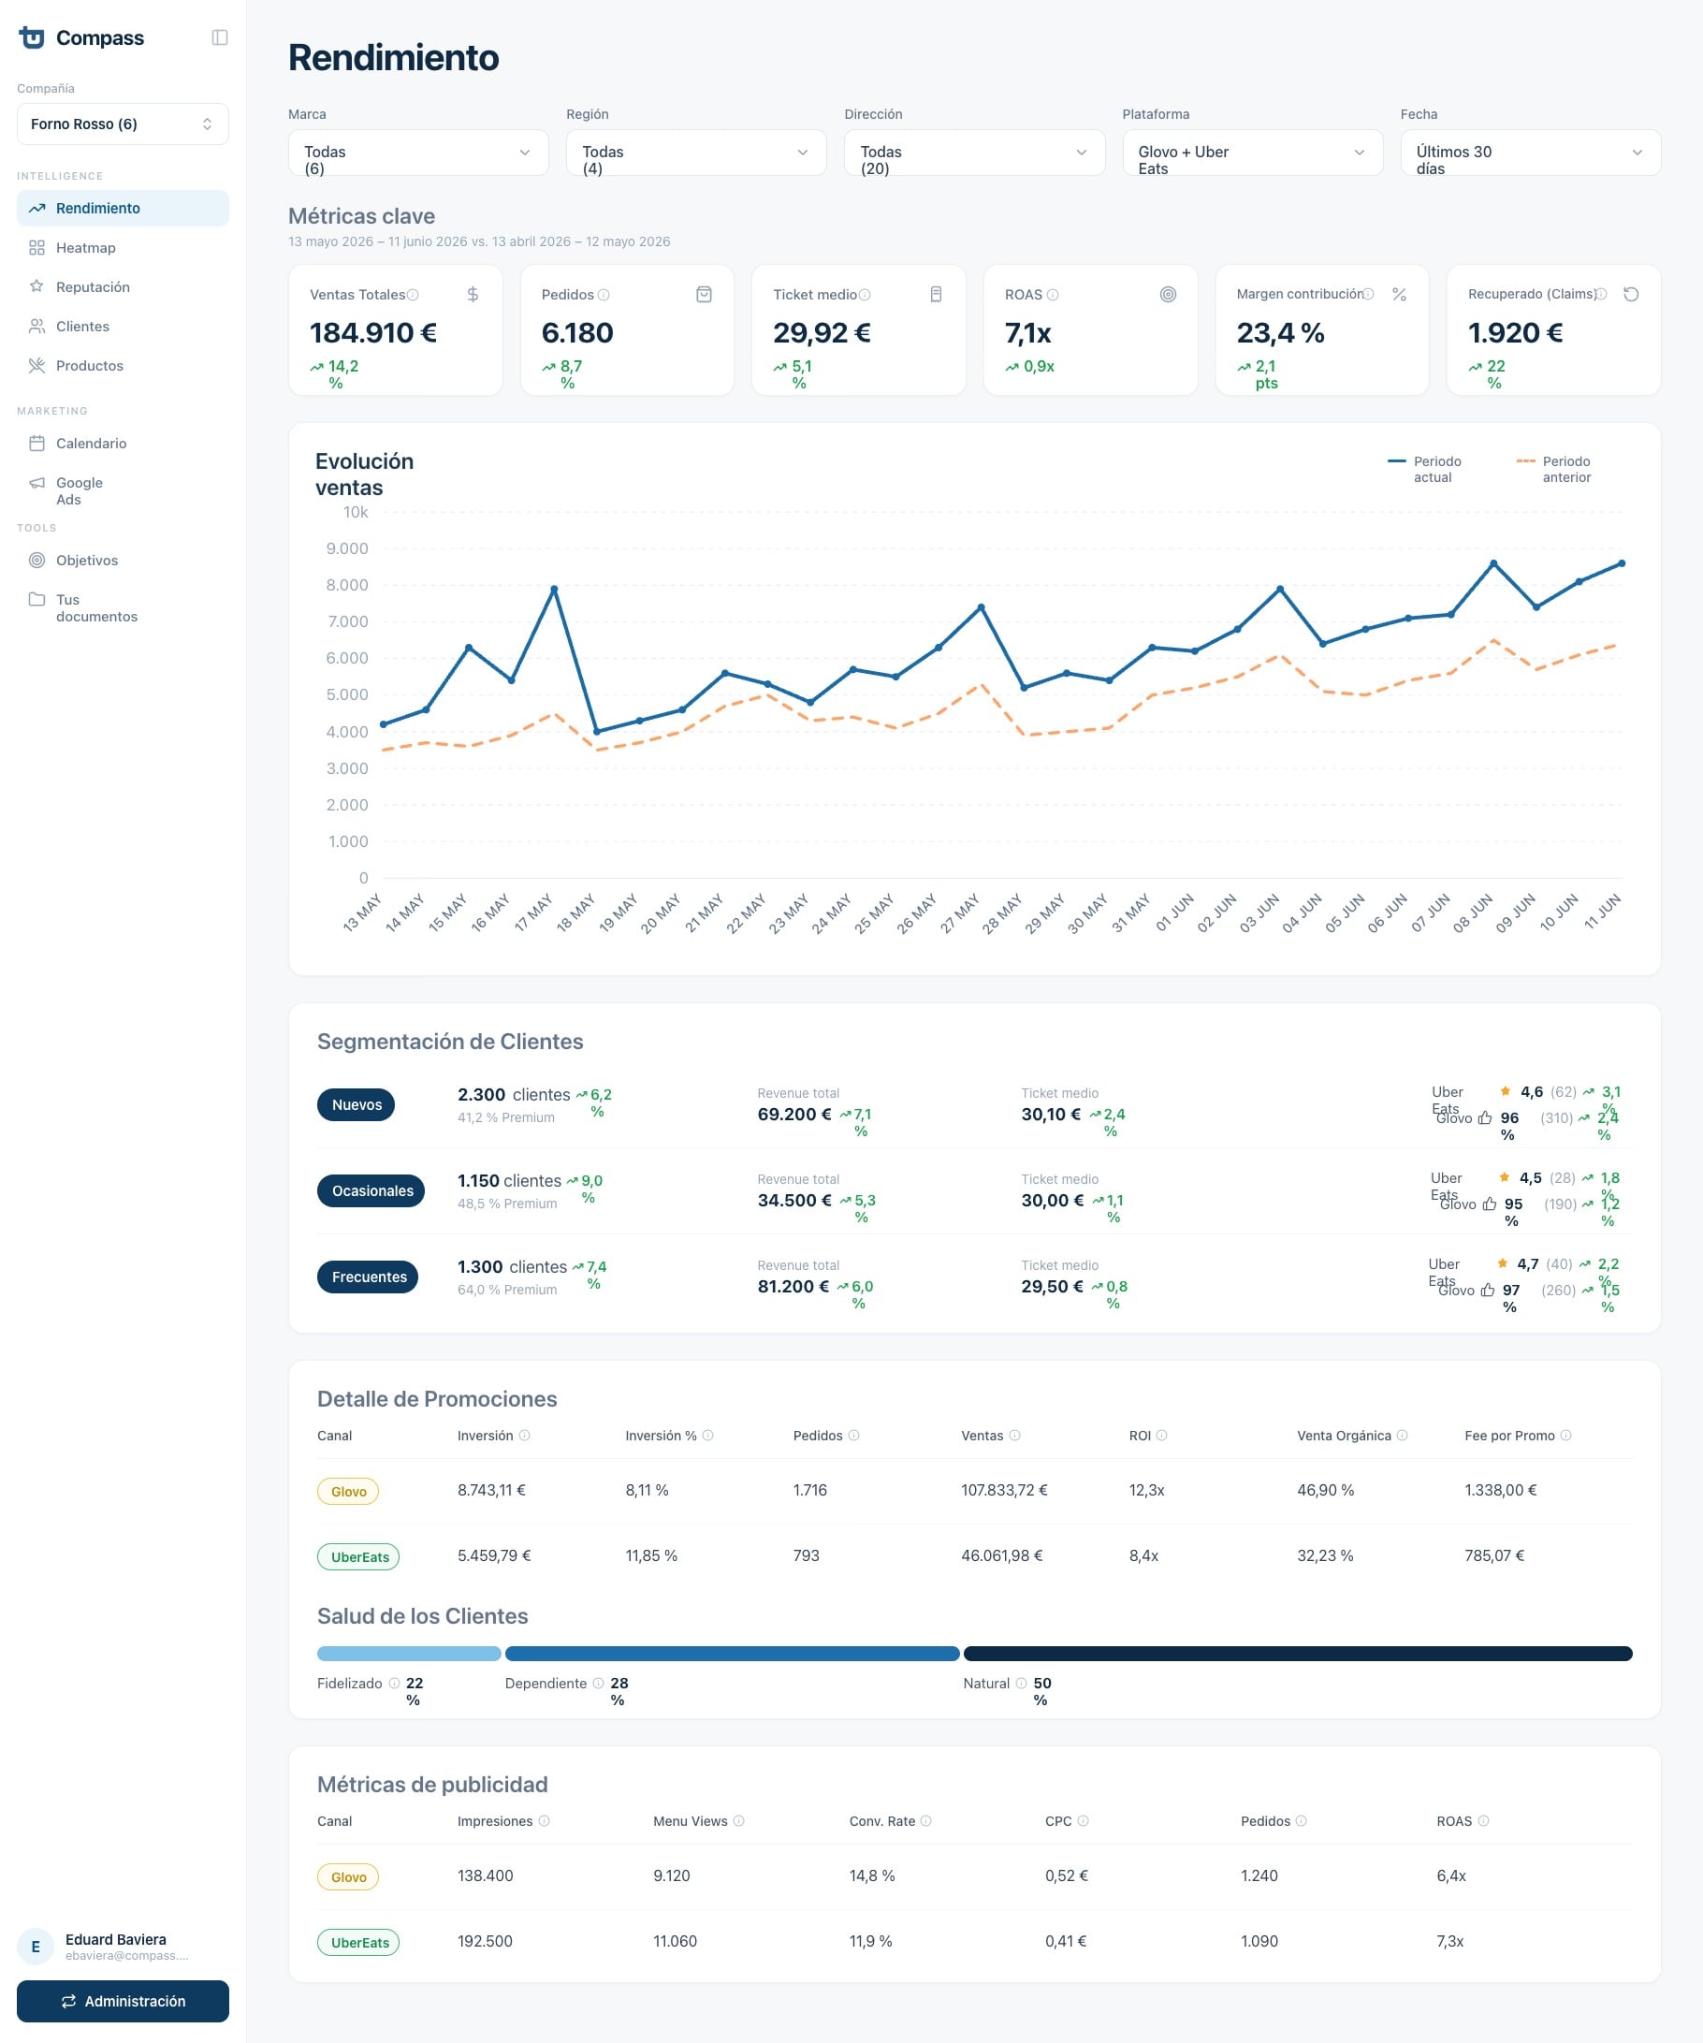Image resolution: width=1703 pixels, height=2043 pixels.
Task: Open the Fecha Últimos 30 días dropdown
Action: [1531, 153]
